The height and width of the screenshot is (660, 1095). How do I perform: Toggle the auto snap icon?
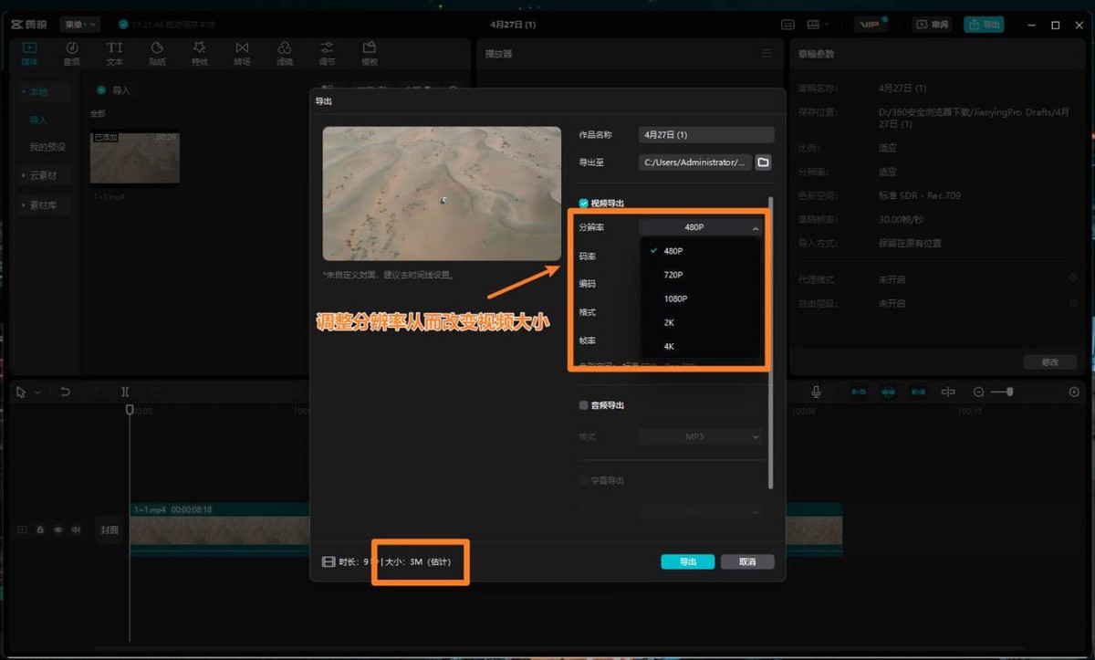[x=889, y=392]
